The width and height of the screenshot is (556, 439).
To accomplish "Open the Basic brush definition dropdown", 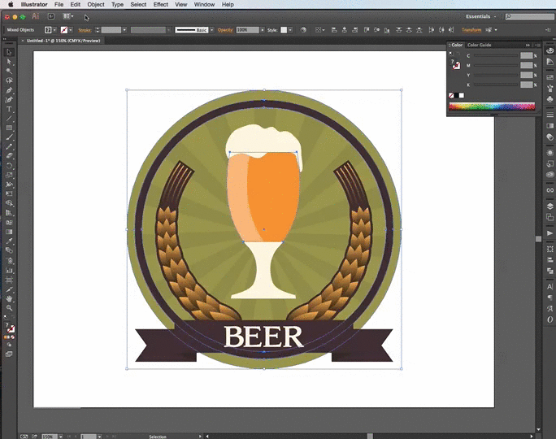I will [x=211, y=30].
